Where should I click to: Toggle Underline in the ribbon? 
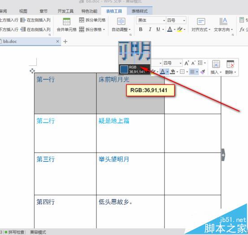158,30
